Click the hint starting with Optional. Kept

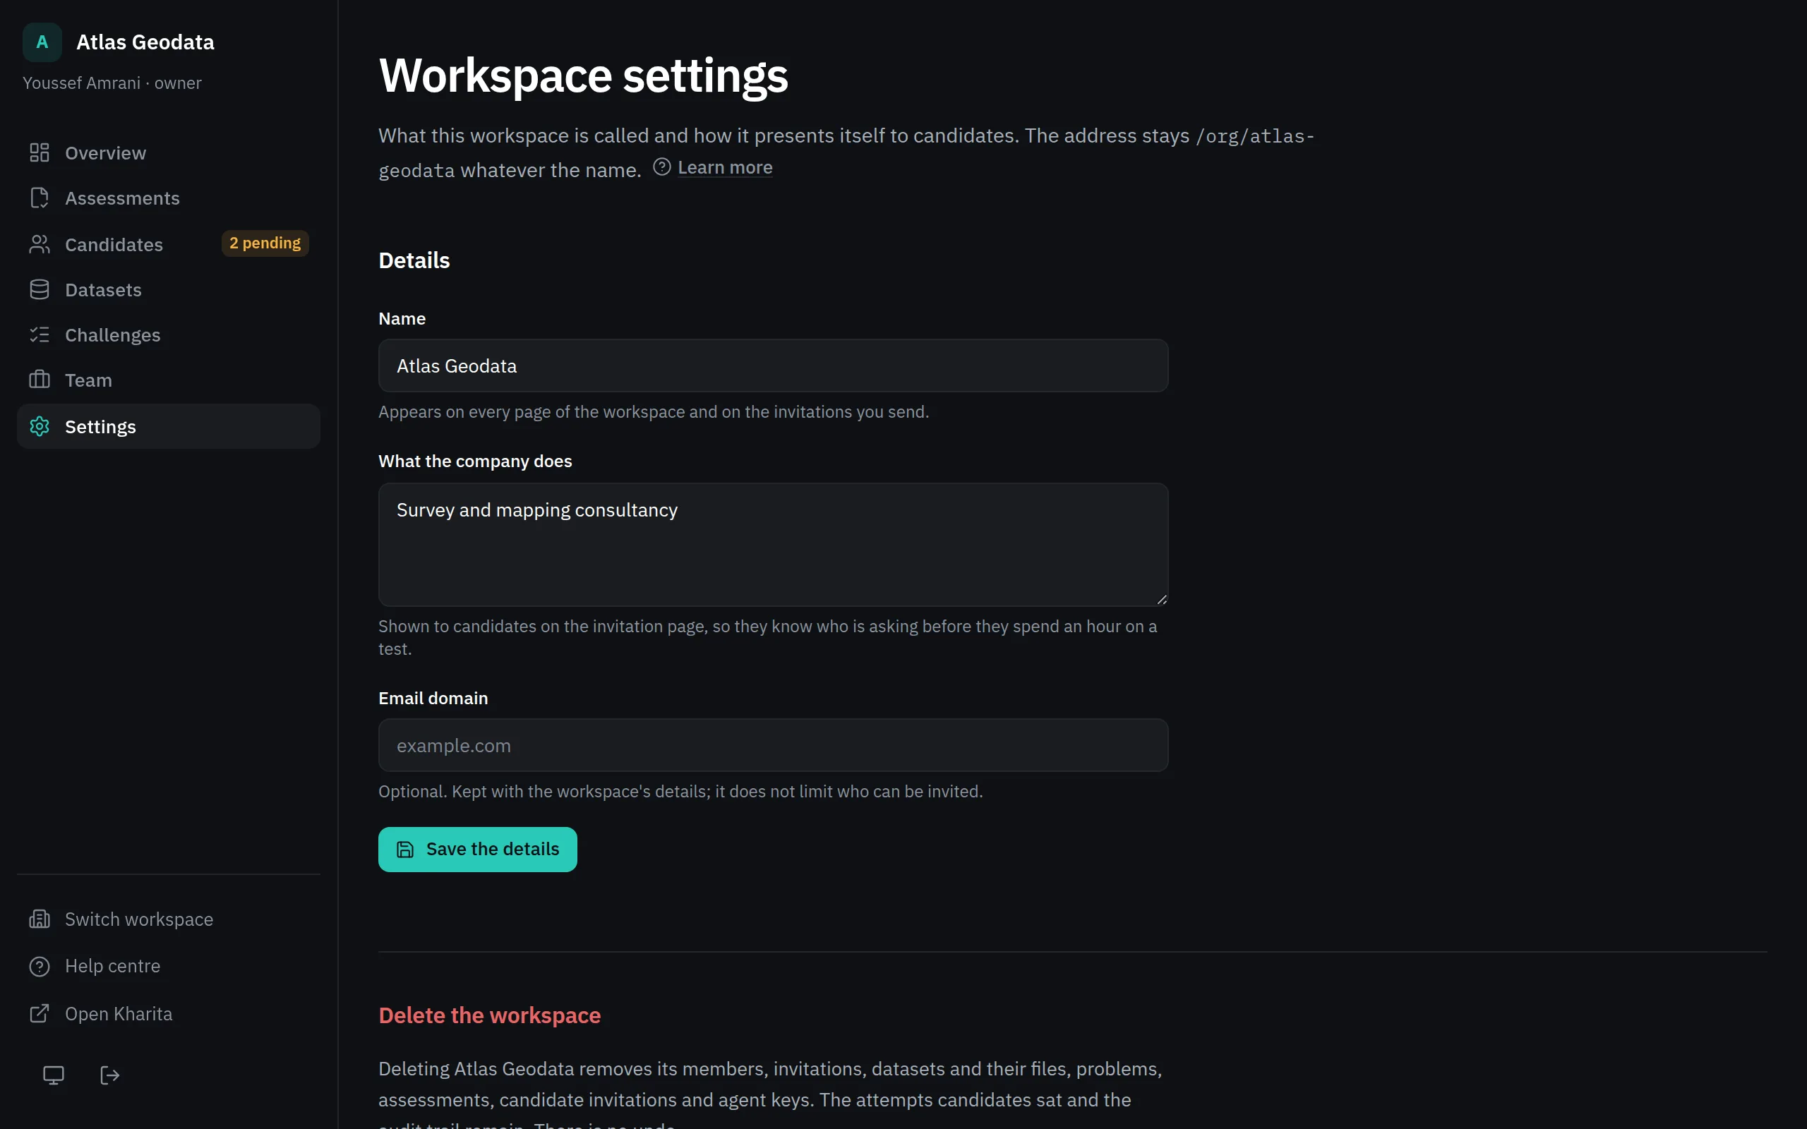[680, 792]
